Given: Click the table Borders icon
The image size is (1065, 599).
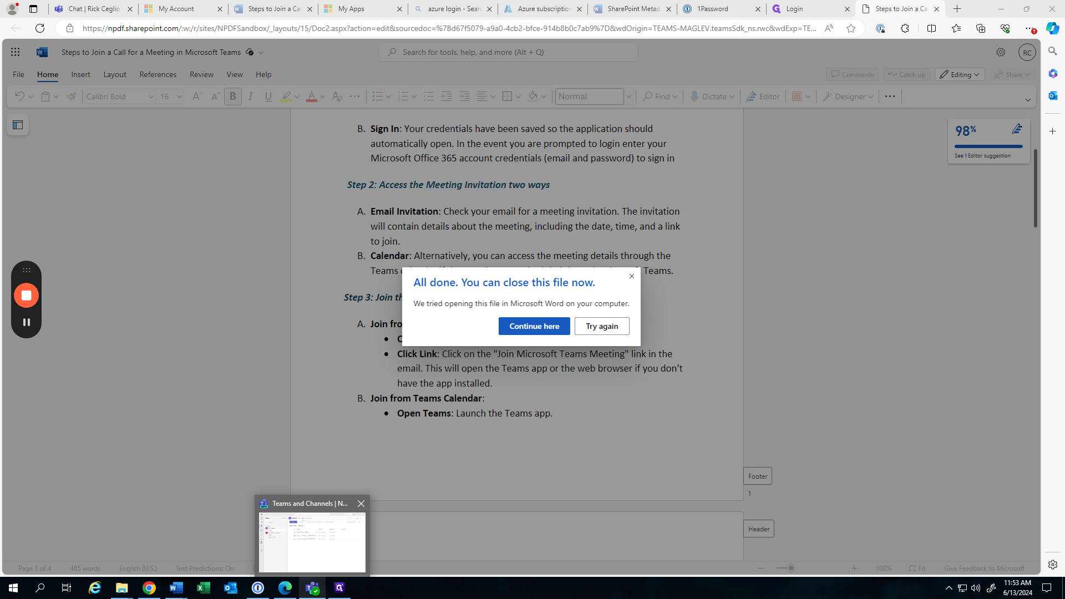Looking at the screenshot, I should point(507,97).
